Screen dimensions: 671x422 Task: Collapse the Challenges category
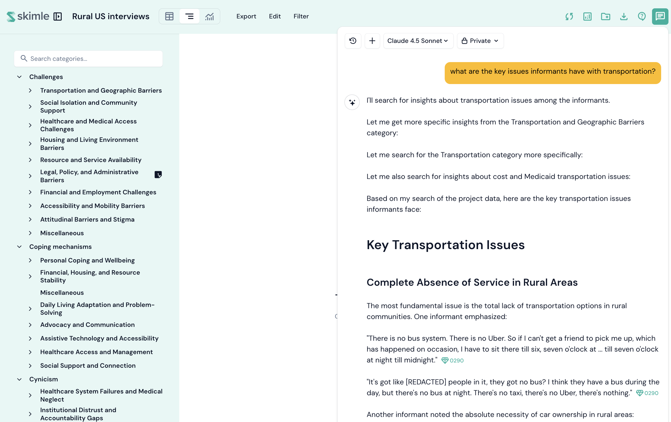click(19, 77)
